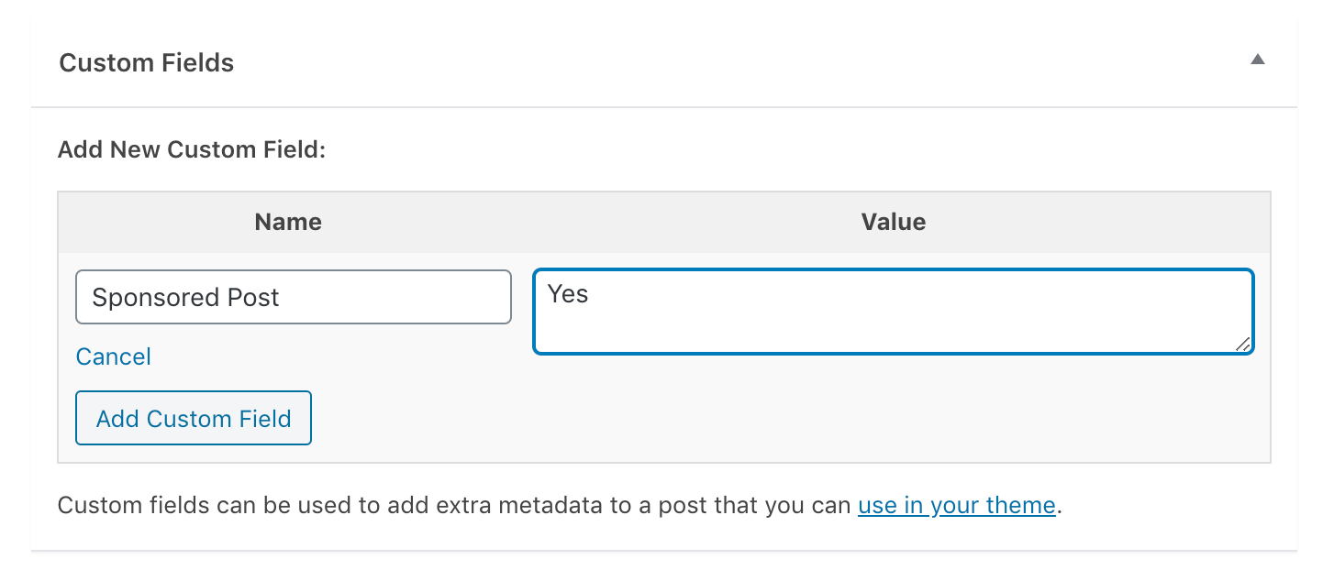Focus the Value textarea containing Yes
Image resolution: width=1334 pixels, height=570 pixels.
pos(893,311)
